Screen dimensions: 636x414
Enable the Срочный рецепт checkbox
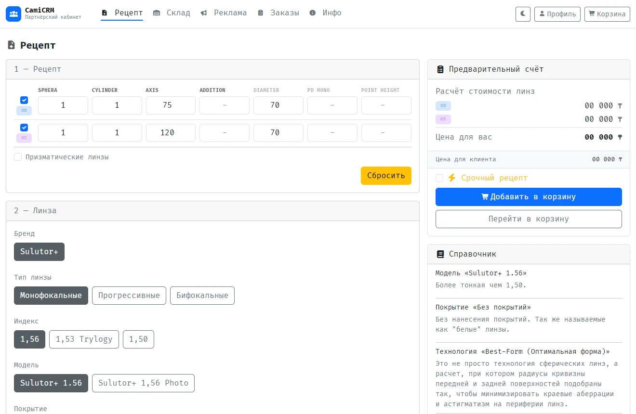[439, 178]
